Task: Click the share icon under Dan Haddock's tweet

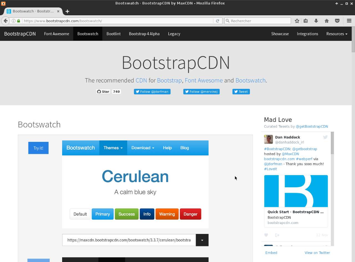Action: [277, 235]
